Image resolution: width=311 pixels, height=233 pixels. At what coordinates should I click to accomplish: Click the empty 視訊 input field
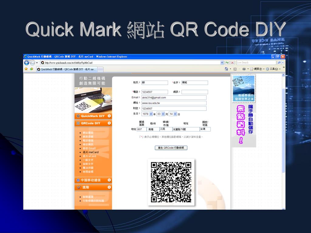pyautogui.click(x=195, y=92)
